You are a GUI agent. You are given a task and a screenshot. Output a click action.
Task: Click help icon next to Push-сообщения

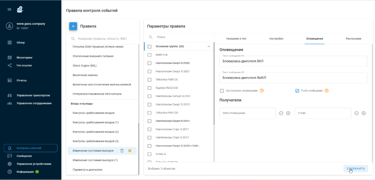point(327,91)
